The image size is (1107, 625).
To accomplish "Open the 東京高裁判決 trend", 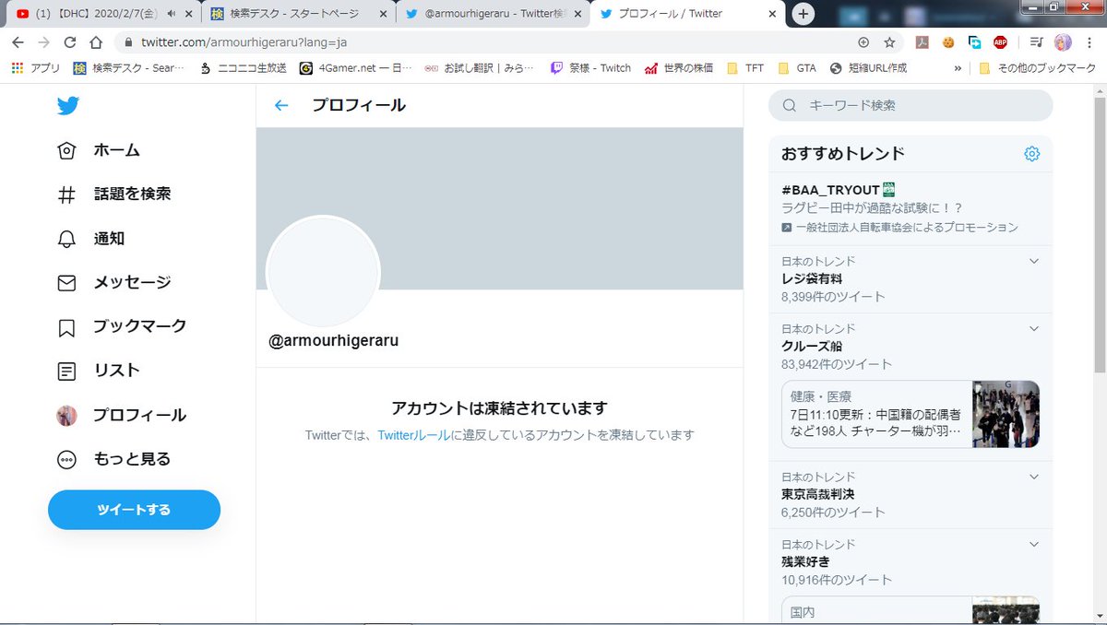I will click(911, 494).
